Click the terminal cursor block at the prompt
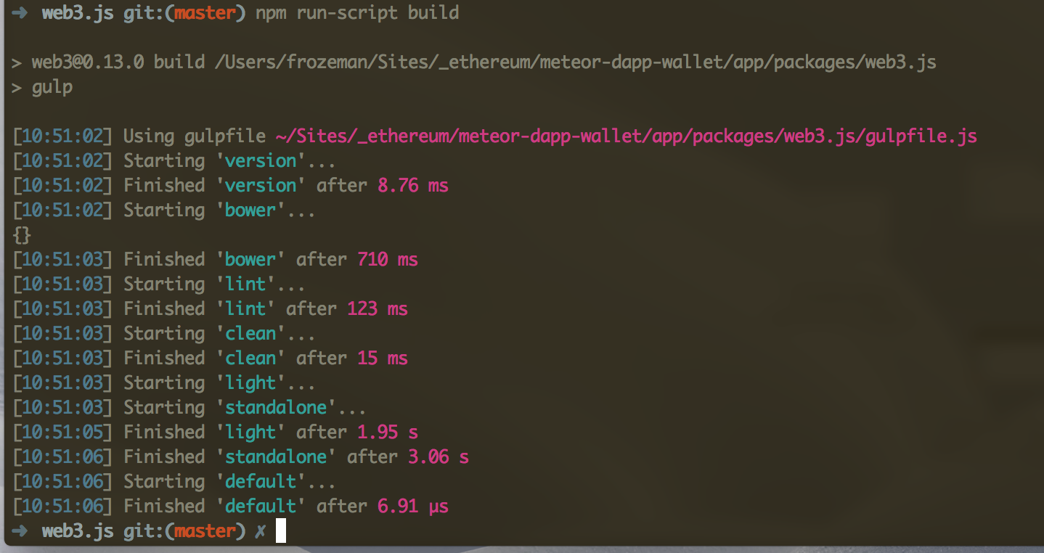The image size is (1044, 553). click(281, 531)
